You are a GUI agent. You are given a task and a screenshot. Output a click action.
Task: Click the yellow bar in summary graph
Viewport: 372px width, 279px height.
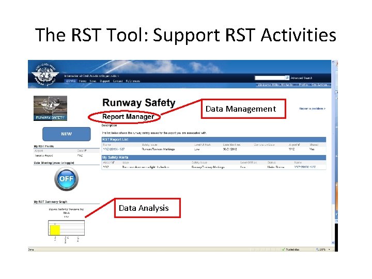[x=55, y=230]
